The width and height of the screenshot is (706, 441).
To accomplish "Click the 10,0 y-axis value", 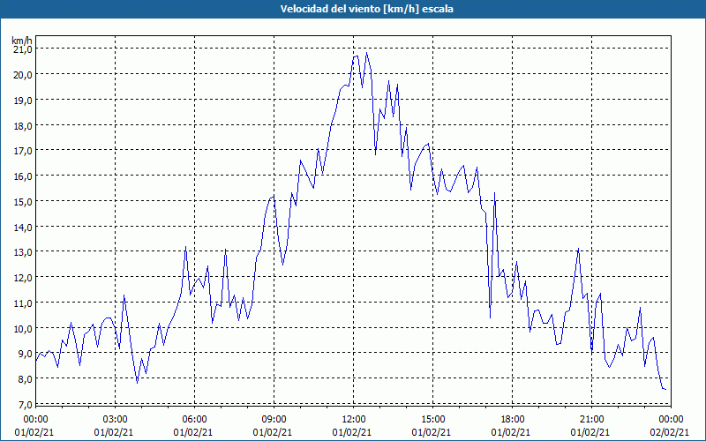I will pyautogui.click(x=23, y=328).
